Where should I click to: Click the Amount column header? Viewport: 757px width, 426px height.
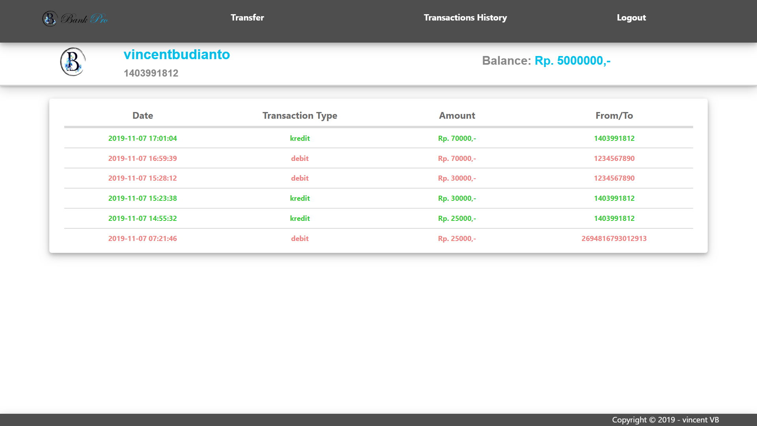pos(457,116)
